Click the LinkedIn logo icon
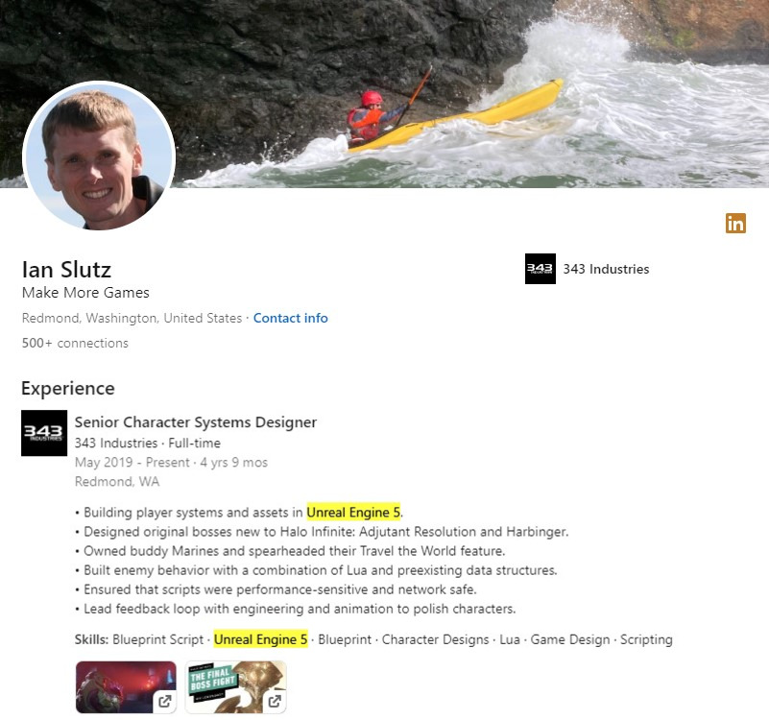769x720 pixels. pyautogui.click(x=735, y=224)
